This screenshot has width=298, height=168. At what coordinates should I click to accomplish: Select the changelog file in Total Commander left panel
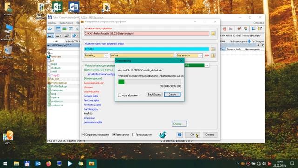tap(57, 90)
